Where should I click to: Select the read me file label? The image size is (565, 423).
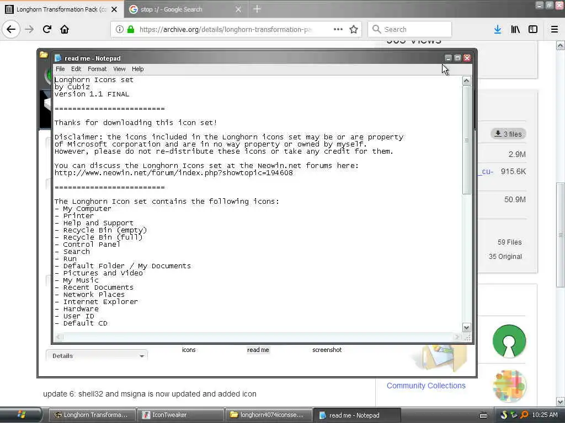click(258, 350)
